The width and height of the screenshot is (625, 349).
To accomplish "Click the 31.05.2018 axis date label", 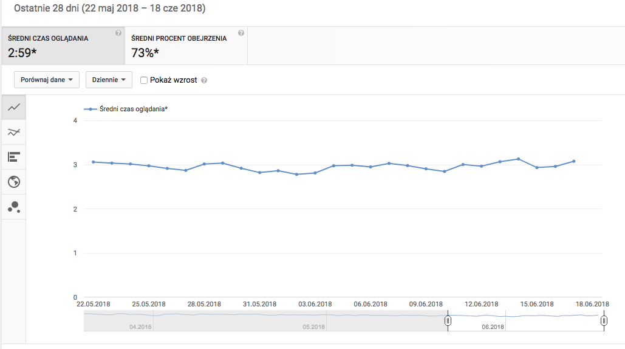I will (x=259, y=304).
